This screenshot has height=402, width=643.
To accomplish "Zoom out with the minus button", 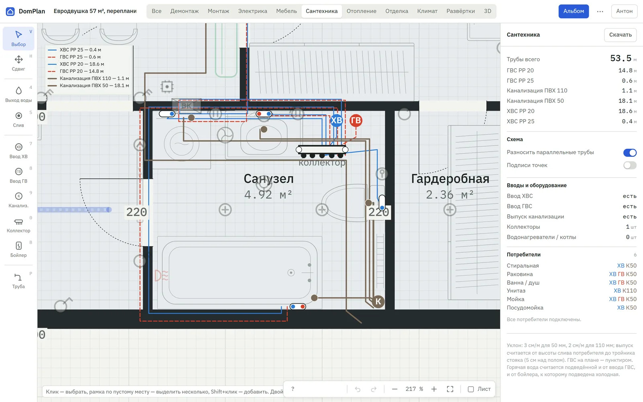I will [395, 389].
